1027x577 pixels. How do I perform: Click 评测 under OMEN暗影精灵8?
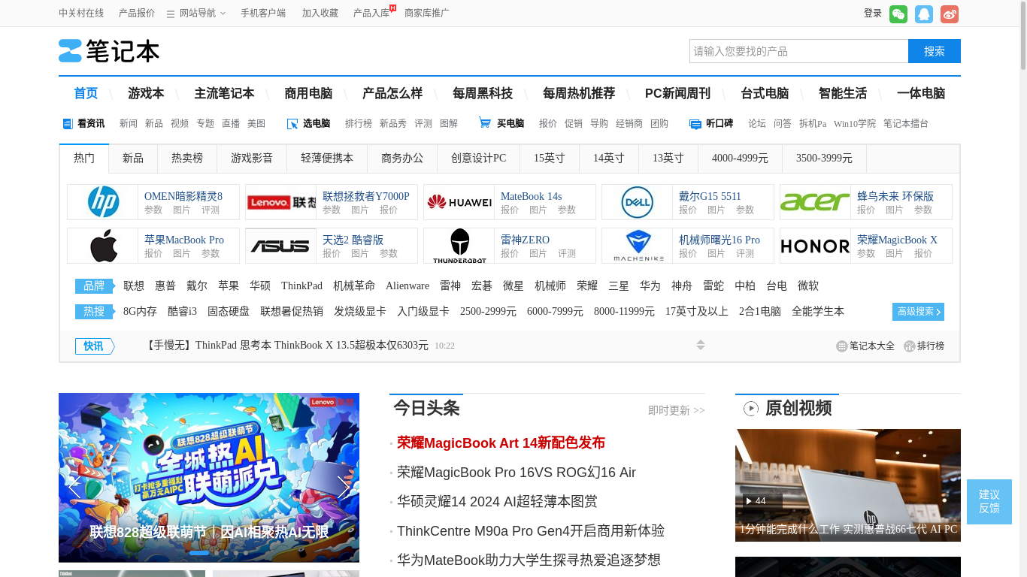tap(211, 210)
